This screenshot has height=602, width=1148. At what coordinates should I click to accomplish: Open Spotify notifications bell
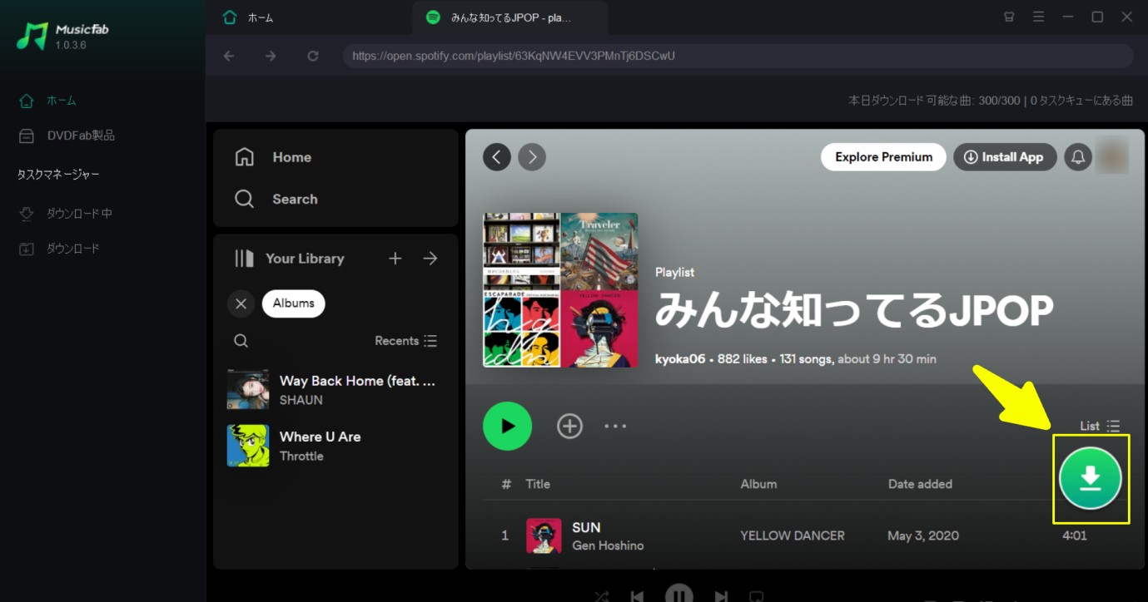click(x=1078, y=157)
